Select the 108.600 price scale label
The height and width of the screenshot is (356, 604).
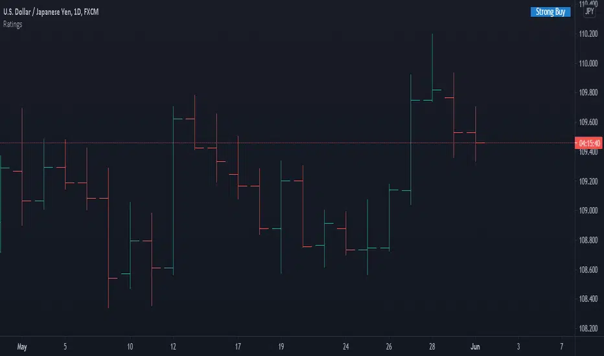(x=588, y=269)
